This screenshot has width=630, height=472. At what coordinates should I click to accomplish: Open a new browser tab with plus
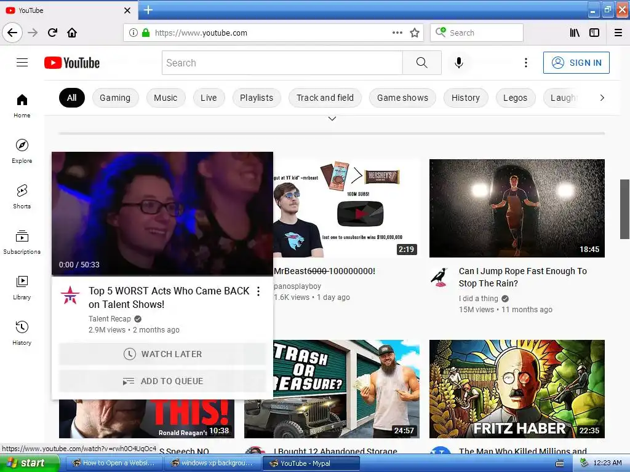[148, 10]
